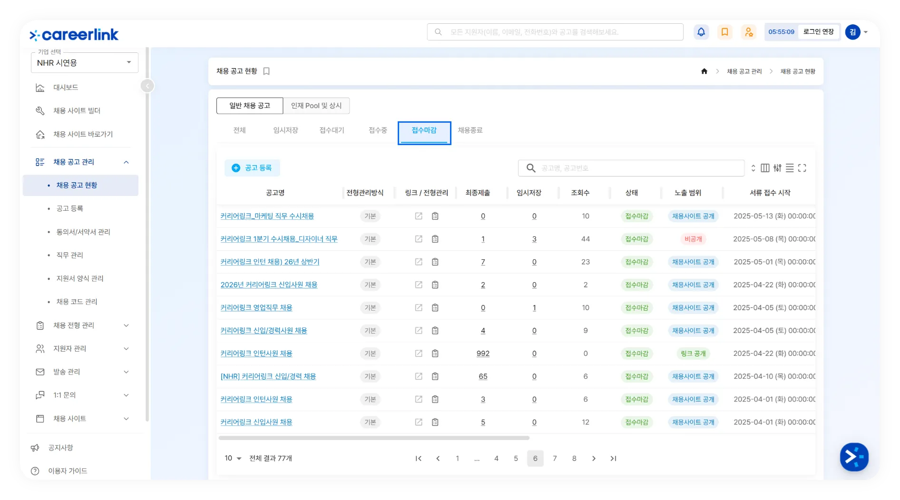The height and width of the screenshot is (500, 900).
Task: Switch to the 채용종료 status tab
Action: click(x=470, y=130)
